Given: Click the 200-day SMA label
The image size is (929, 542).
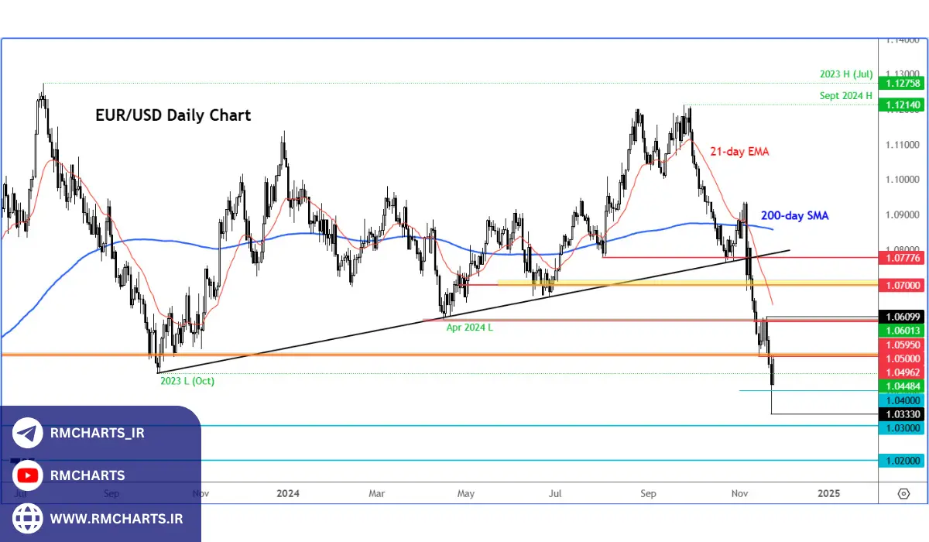Looking at the screenshot, I should [x=794, y=216].
